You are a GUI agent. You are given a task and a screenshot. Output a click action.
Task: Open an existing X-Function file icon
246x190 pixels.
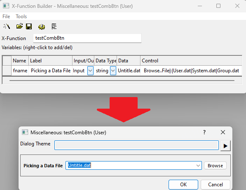[19, 26]
